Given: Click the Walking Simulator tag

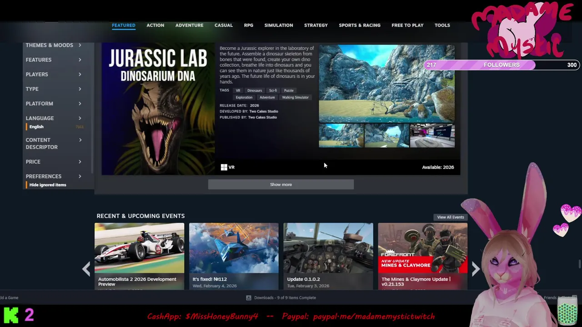Looking at the screenshot, I should tap(295, 97).
